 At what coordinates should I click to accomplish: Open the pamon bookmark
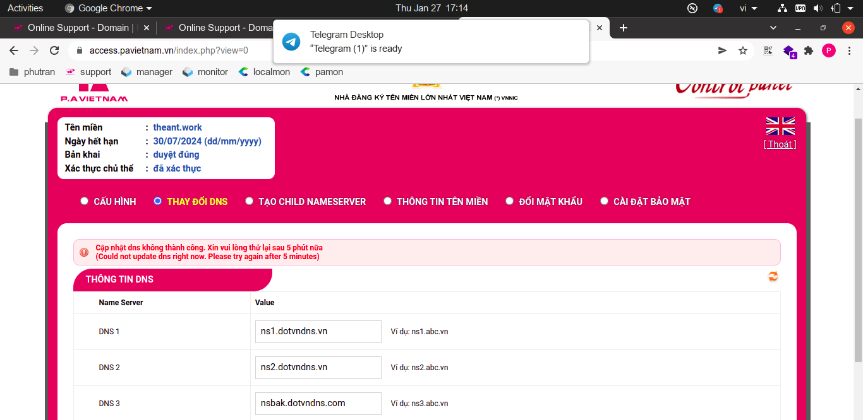pyautogui.click(x=322, y=72)
